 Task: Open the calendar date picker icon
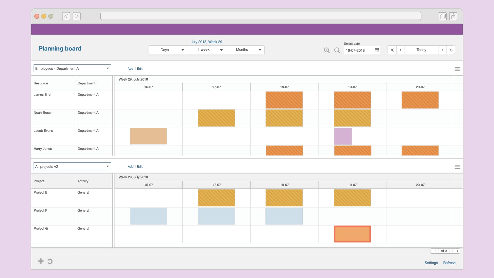[x=376, y=50]
